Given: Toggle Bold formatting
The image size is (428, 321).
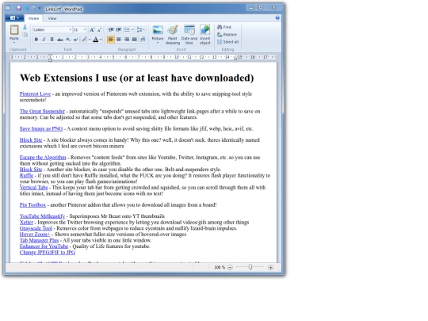Looking at the screenshot, I should [x=36, y=40].
